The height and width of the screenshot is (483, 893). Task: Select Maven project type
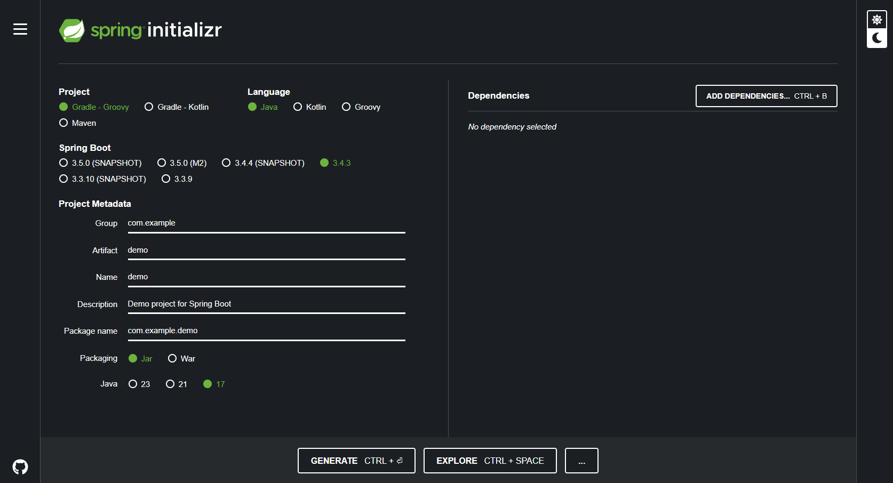tap(78, 123)
